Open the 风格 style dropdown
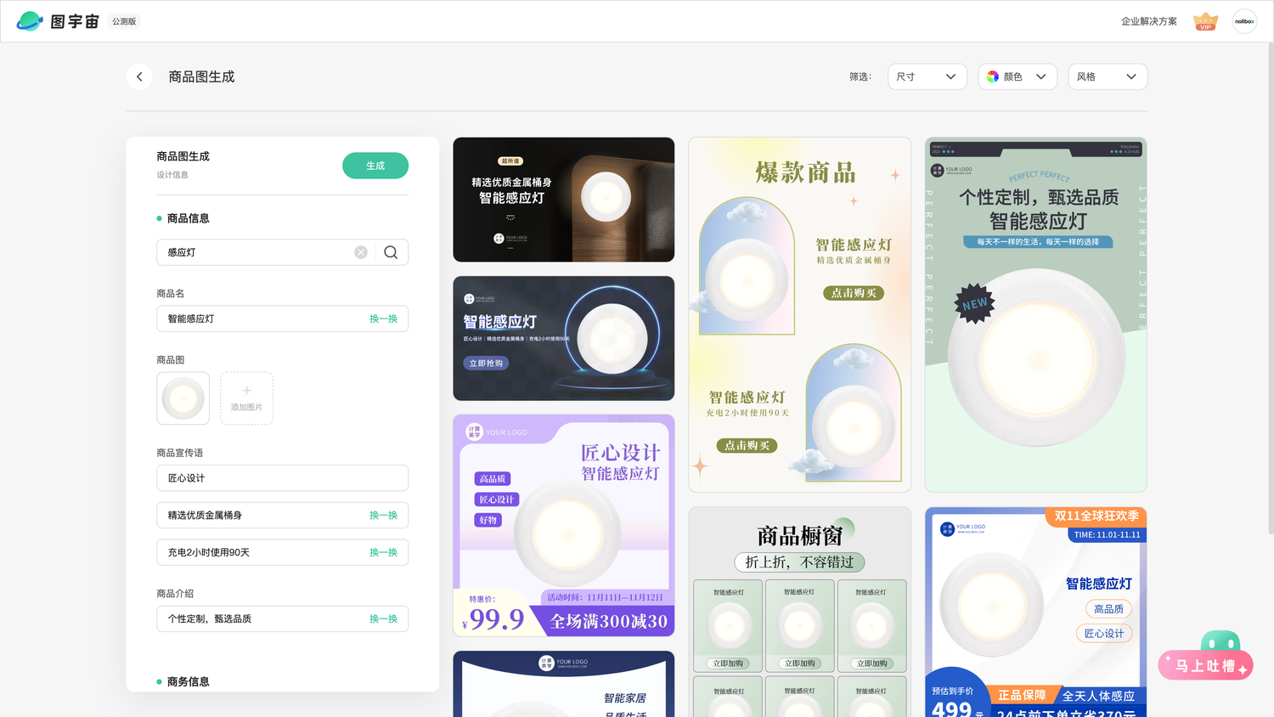Screen dimensions: 1274x717 coord(1108,76)
